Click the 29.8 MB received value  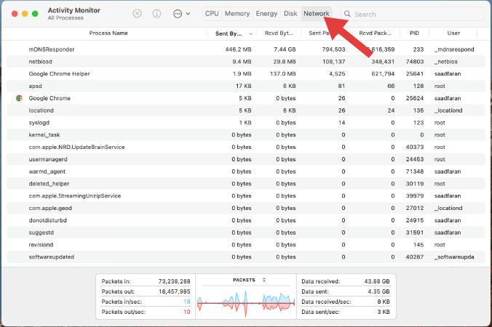[285, 61]
